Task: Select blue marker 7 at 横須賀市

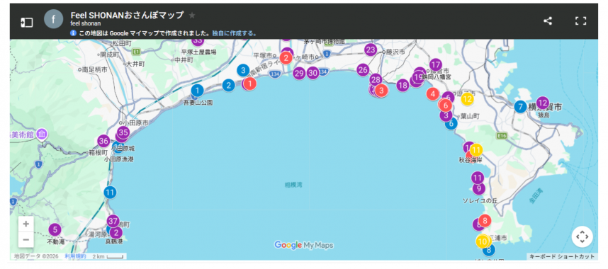Action: click(x=520, y=107)
